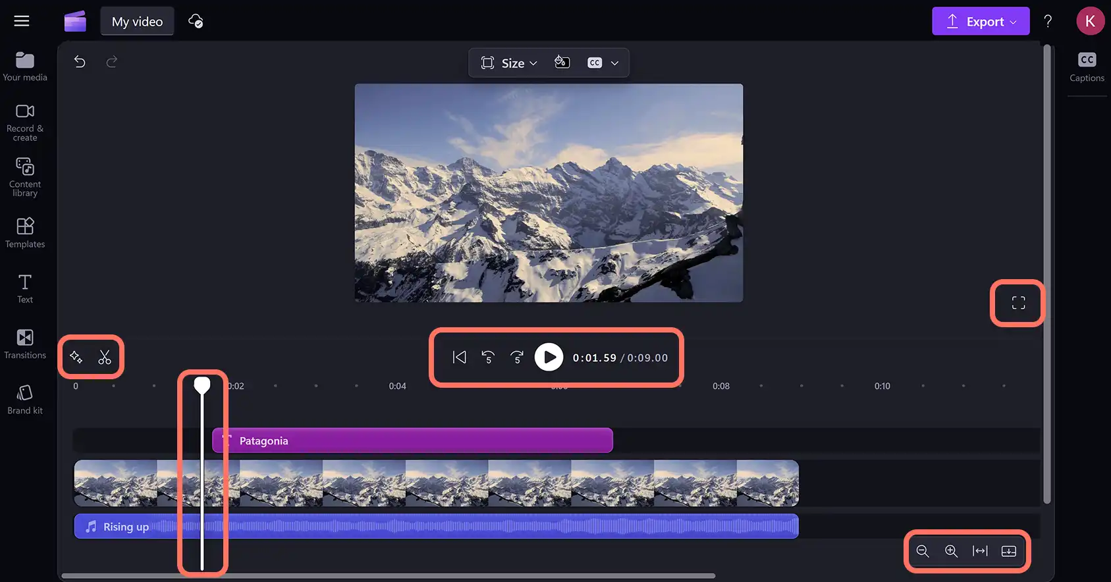1111x582 pixels.
Task: Fit timeline to screen
Action: tap(980, 551)
